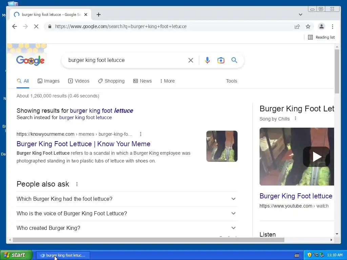The height and width of the screenshot is (260, 347).
Task: Search instead for 'burger king foot letucce'
Action: (x=85, y=117)
